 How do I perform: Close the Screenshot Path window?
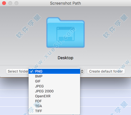click(4, 3)
